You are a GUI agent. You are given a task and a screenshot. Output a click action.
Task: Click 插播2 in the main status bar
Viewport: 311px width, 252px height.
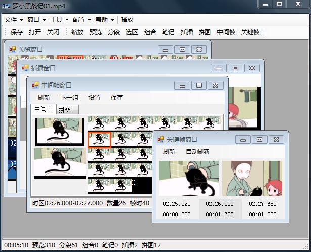pyautogui.click(x=129, y=245)
